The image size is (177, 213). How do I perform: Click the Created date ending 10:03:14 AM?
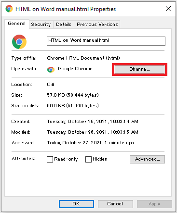[93, 122]
